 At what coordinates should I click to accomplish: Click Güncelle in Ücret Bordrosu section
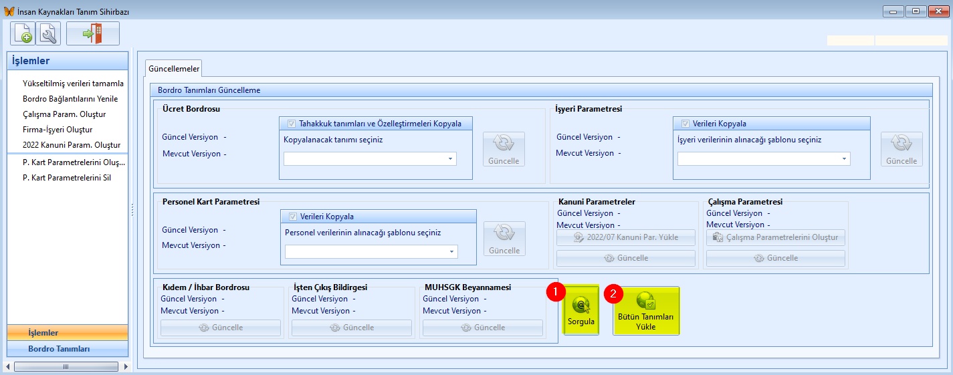[x=504, y=149]
